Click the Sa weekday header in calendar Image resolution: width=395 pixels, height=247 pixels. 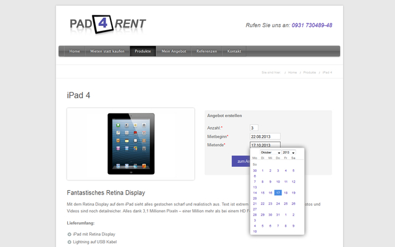[x=293, y=158]
